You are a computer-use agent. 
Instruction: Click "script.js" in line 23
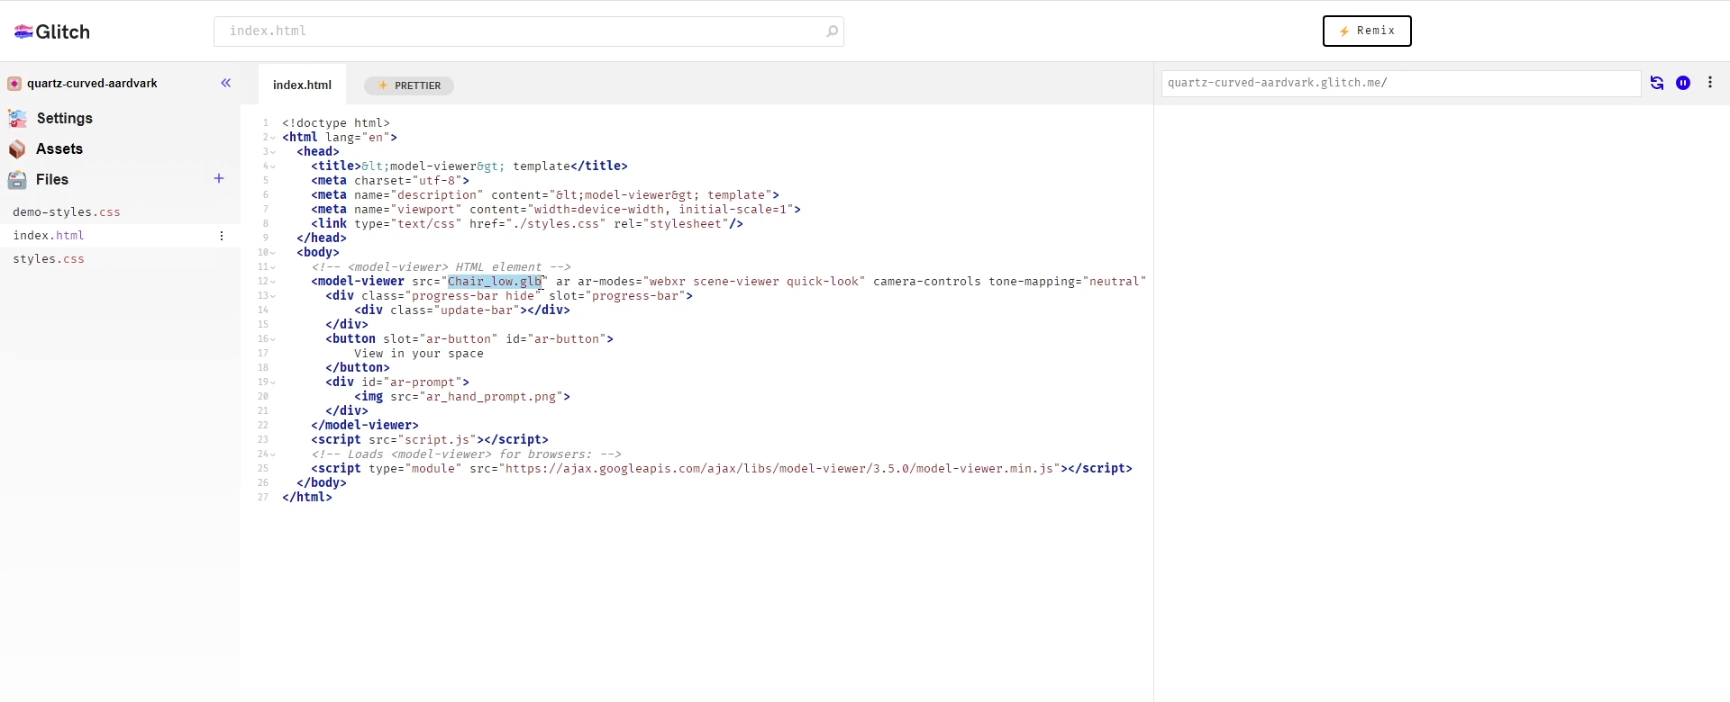click(x=437, y=440)
